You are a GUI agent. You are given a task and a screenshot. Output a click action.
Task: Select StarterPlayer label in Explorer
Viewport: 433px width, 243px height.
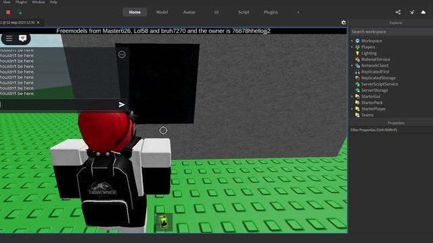pos(373,109)
